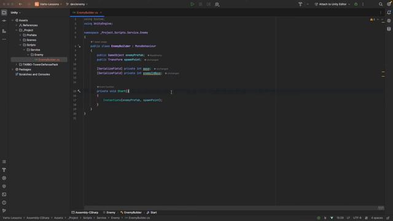Expand the Packages node
The image size is (393, 221).
click(x=12, y=69)
